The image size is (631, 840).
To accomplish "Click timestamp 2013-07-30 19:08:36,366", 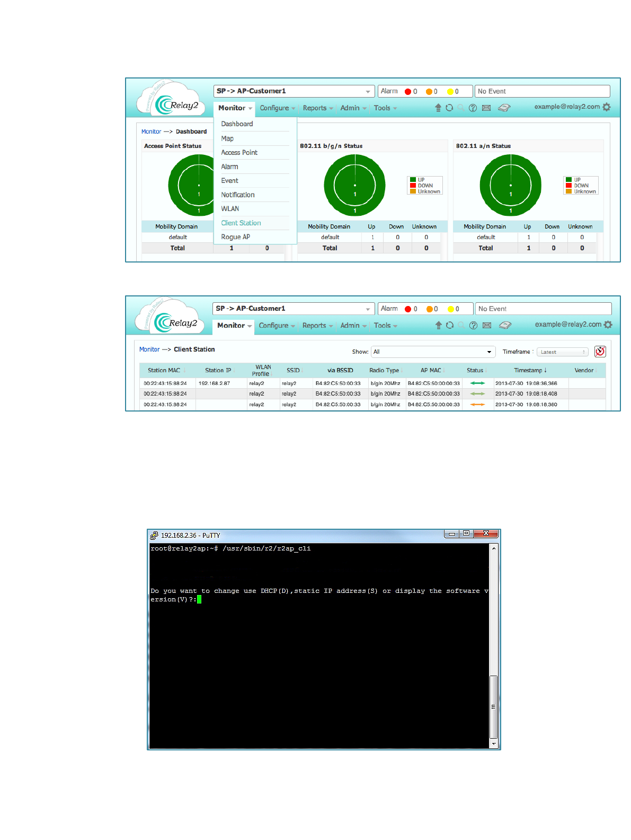I will pos(526,383).
